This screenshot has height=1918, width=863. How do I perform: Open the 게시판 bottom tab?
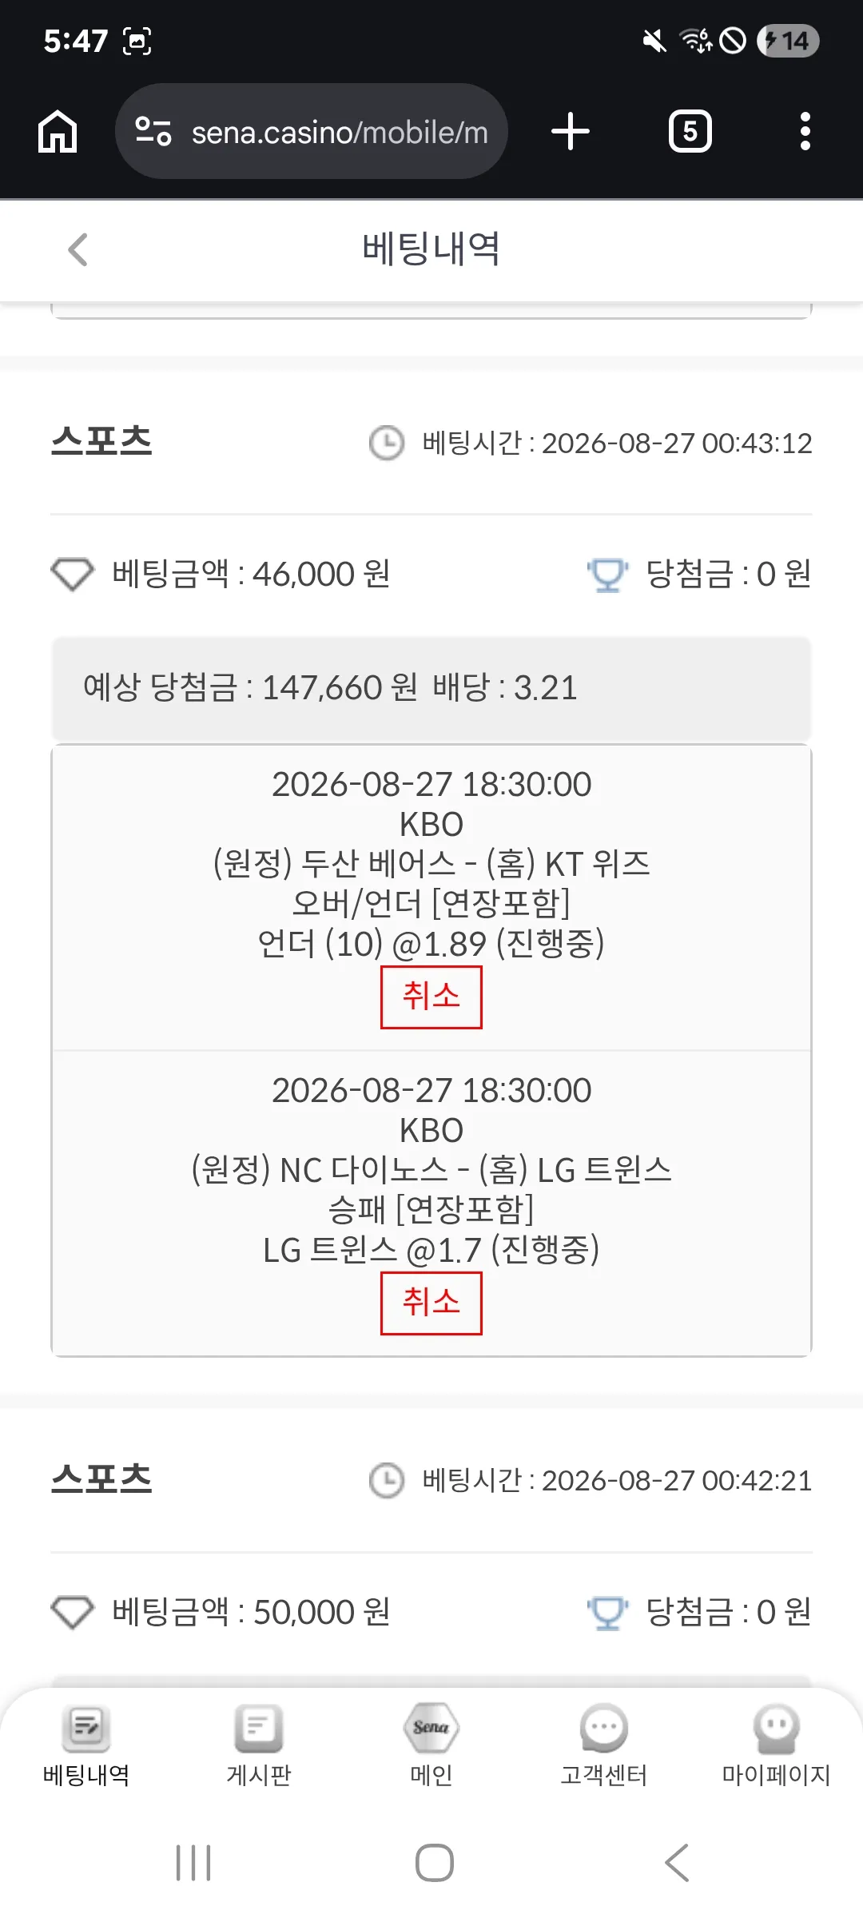click(x=259, y=1747)
